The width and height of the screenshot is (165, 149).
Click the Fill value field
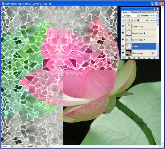(x=152, y=20)
